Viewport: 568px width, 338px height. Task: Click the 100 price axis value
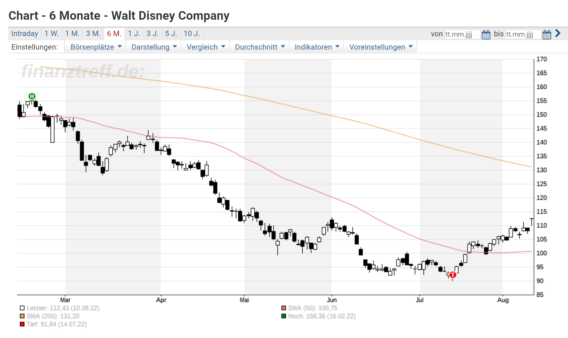[542, 253]
